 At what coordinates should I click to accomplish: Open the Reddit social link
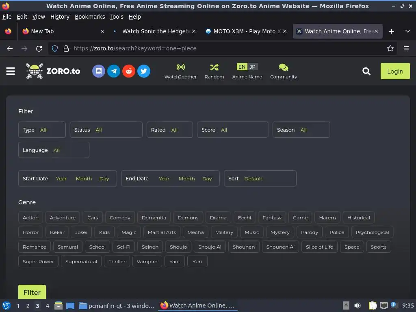click(129, 71)
